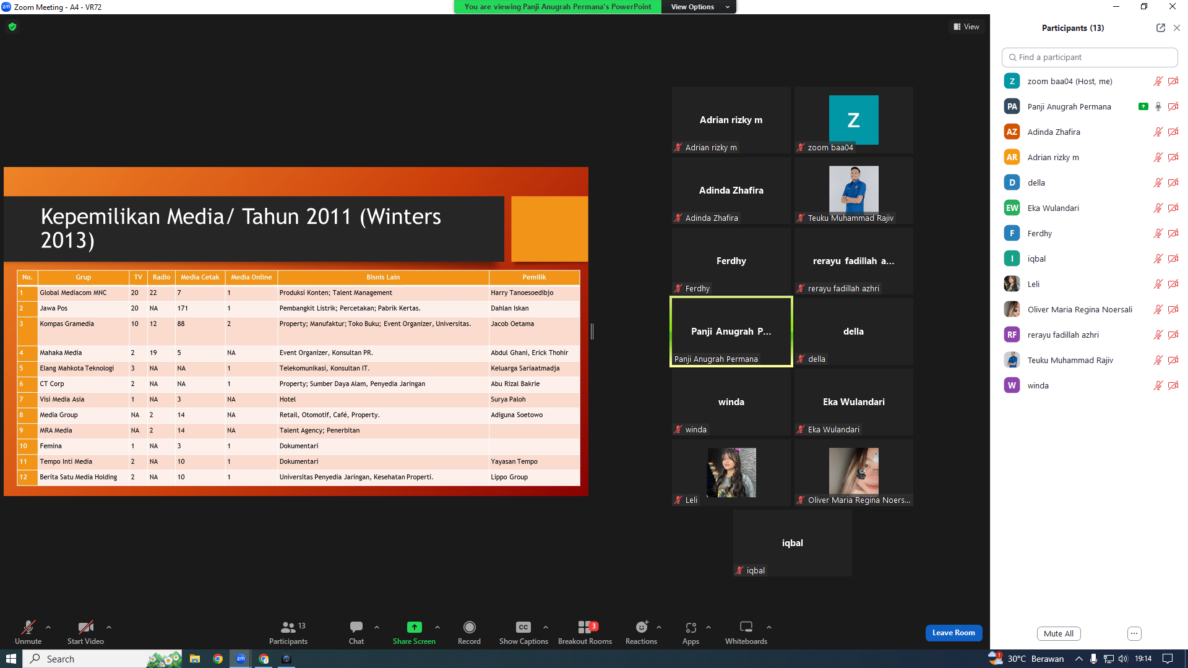The height and width of the screenshot is (668, 1188).
Task: Mute Panji Anugrah Permana's microphone in list
Action: (1158, 106)
